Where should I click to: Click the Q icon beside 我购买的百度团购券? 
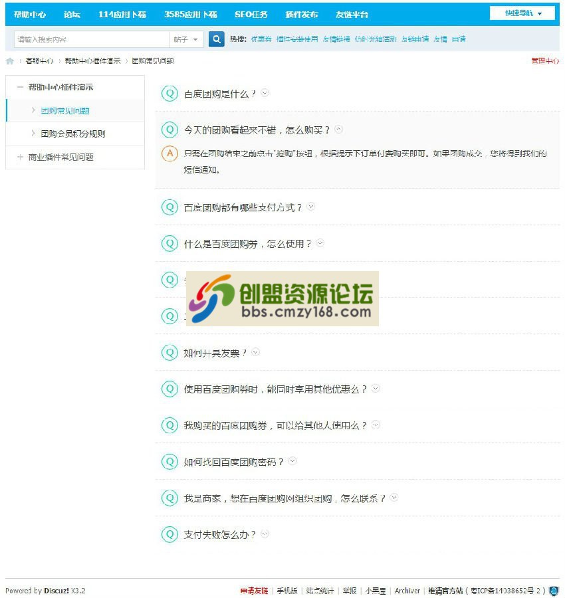click(169, 425)
